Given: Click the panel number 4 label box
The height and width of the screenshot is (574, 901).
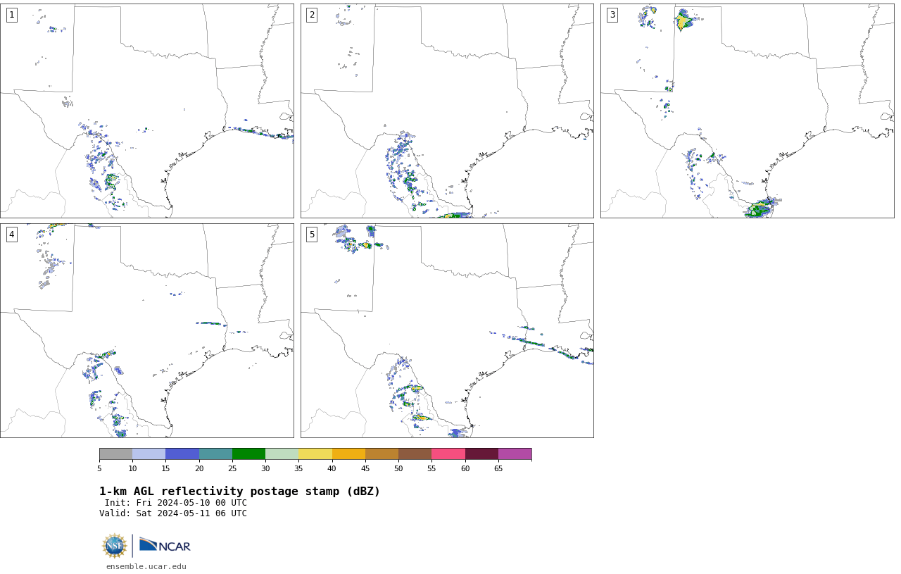Looking at the screenshot, I should point(11,235).
